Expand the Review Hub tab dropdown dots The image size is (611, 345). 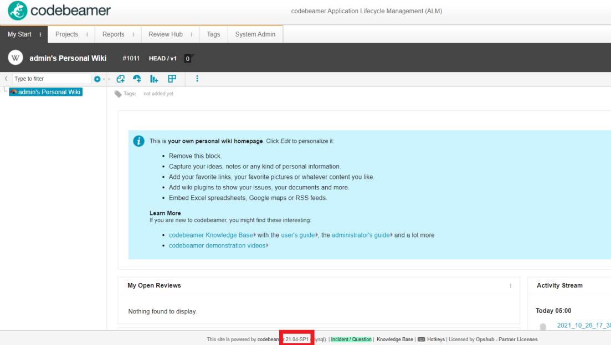coord(191,34)
